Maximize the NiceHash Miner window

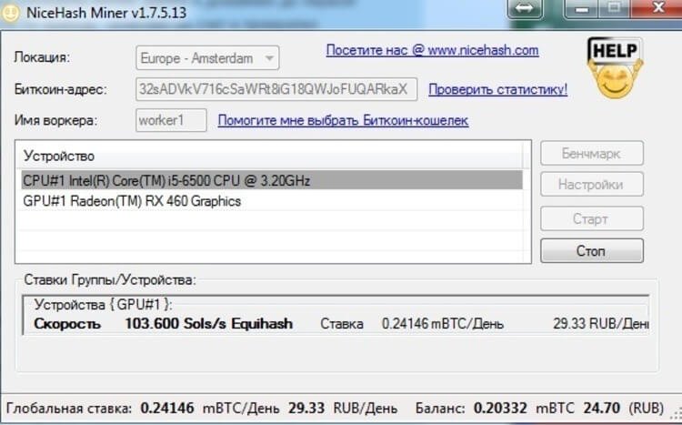click(x=614, y=11)
